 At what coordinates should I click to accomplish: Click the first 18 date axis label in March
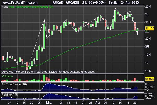coord(76,103)
